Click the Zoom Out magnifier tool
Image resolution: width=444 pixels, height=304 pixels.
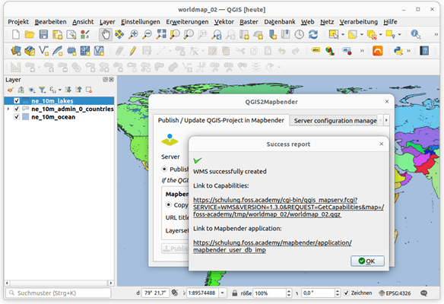click(147, 34)
